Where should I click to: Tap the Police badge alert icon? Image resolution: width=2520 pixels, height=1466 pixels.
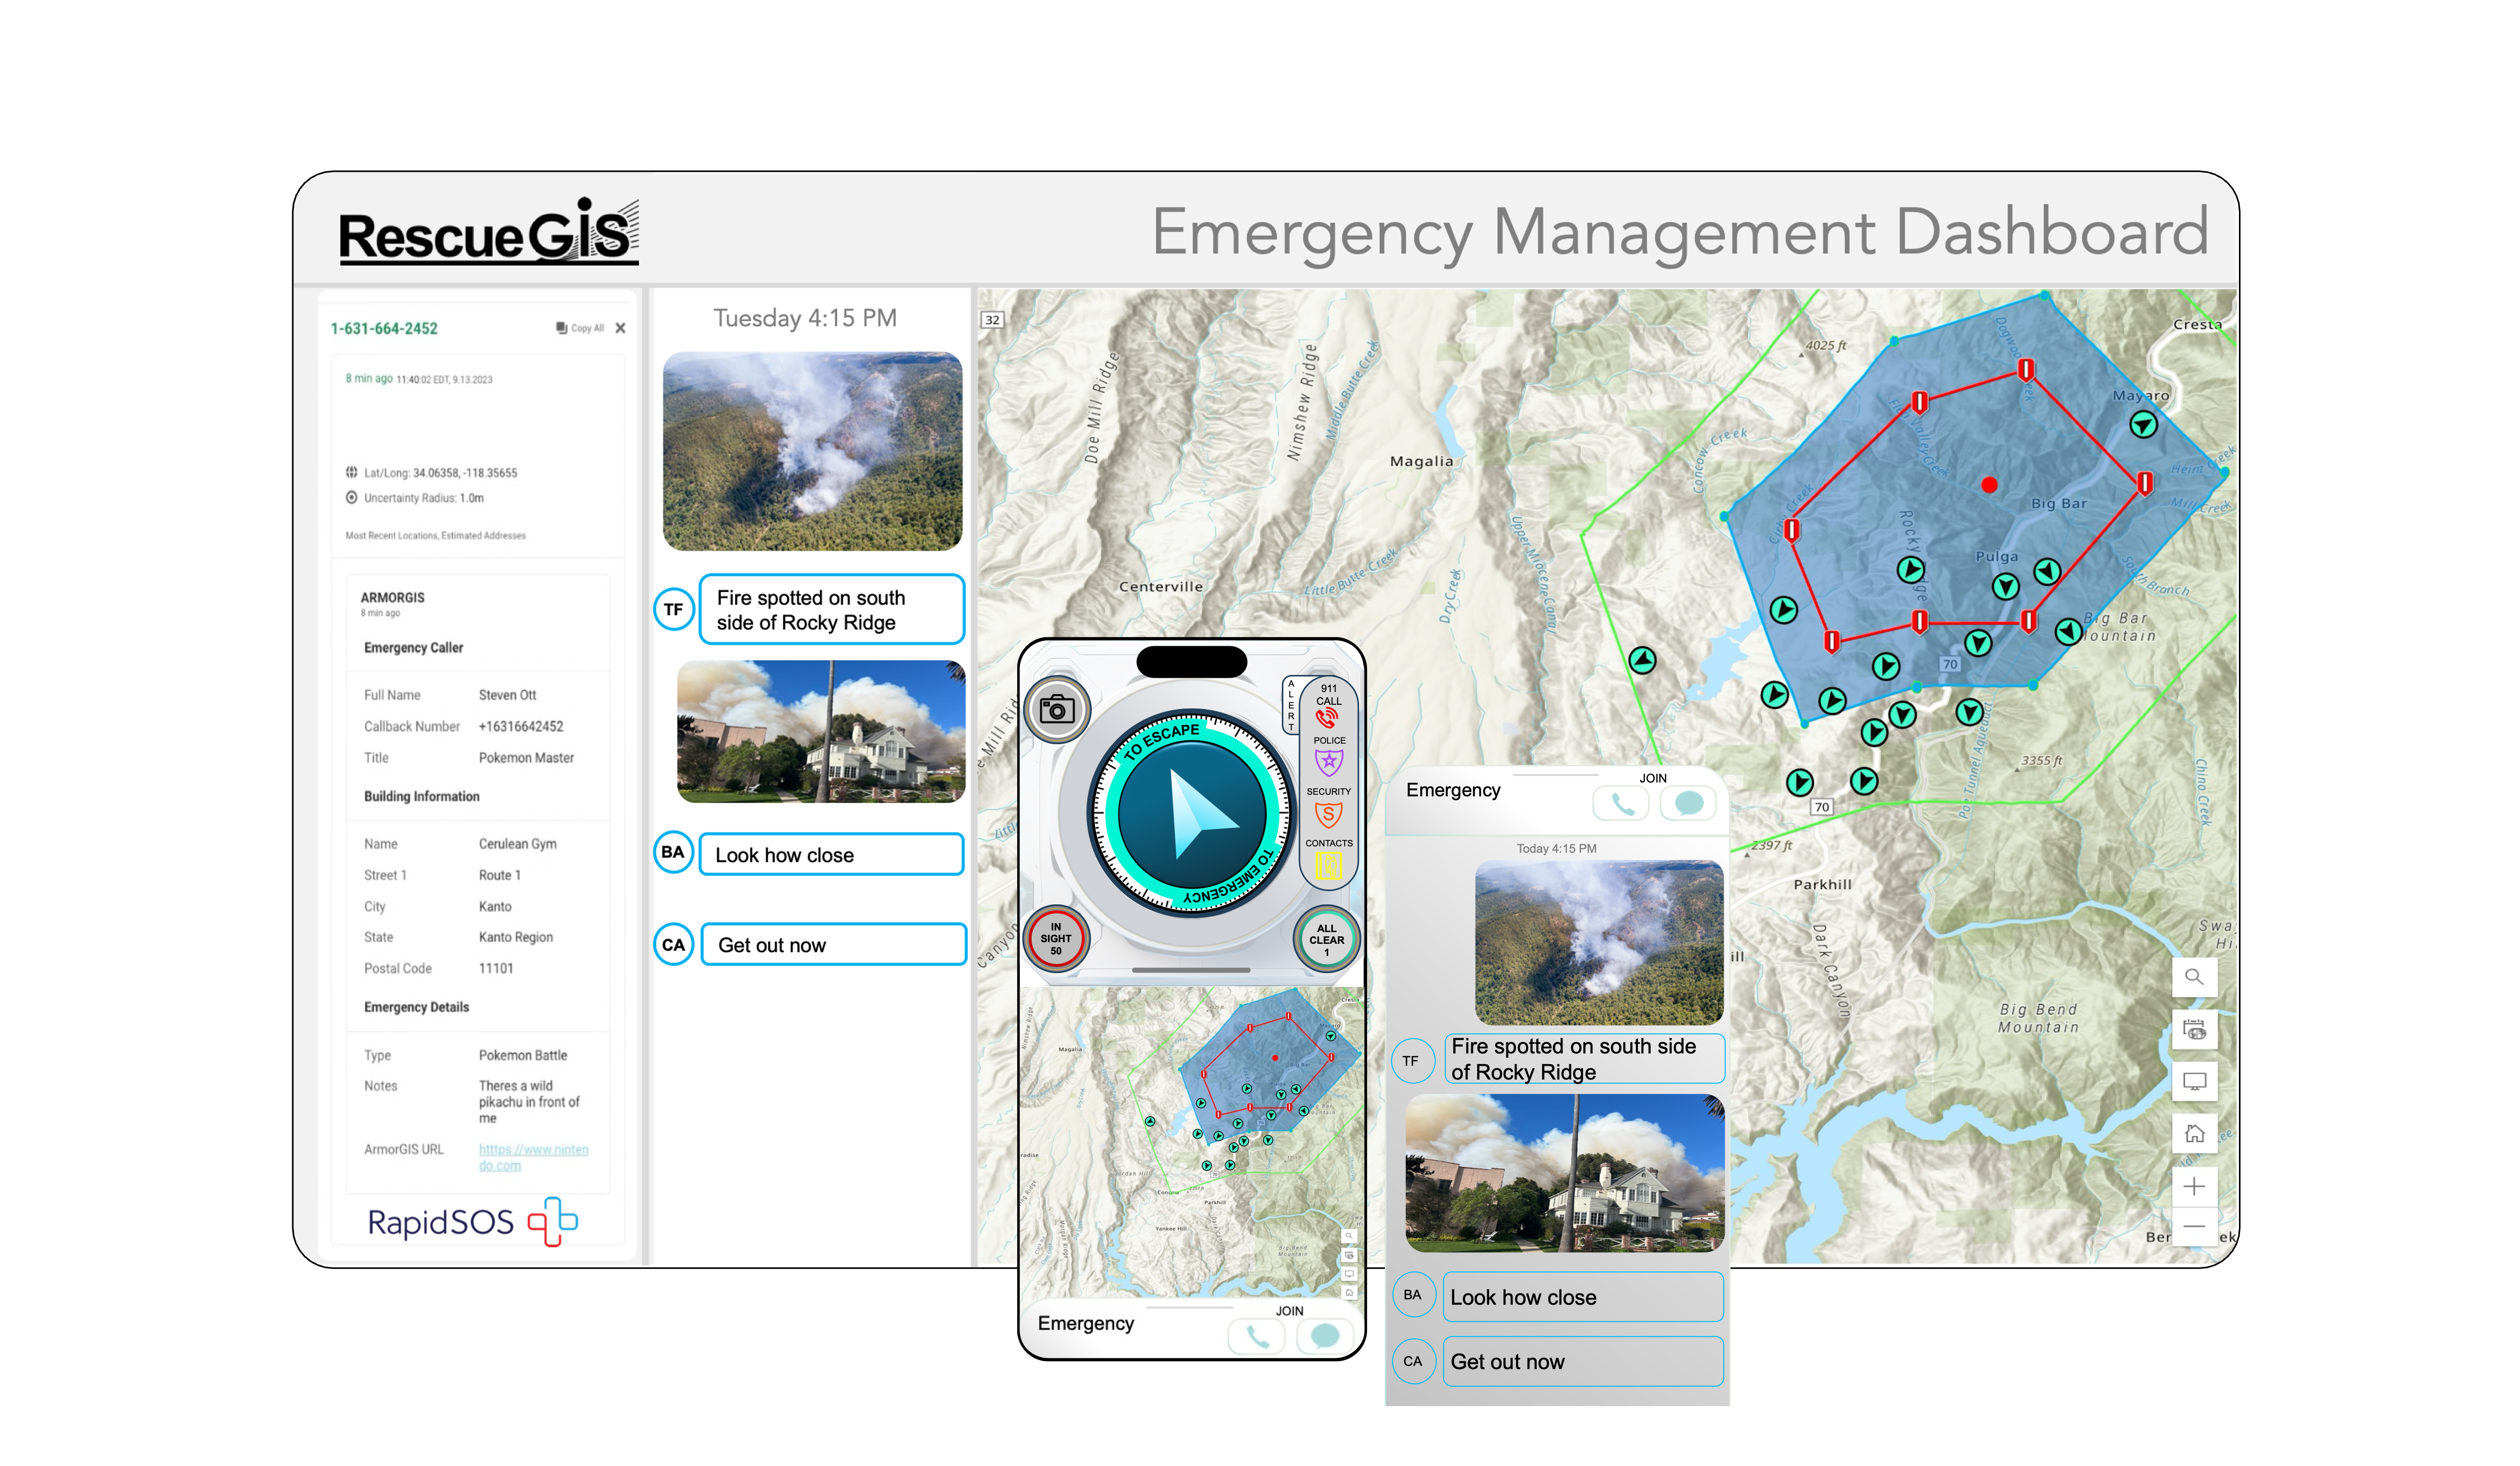click(x=1328, y=763)
